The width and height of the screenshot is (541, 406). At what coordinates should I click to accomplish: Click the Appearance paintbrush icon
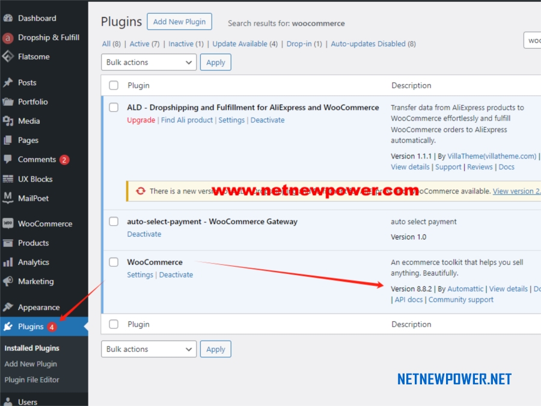coord(8,307)
